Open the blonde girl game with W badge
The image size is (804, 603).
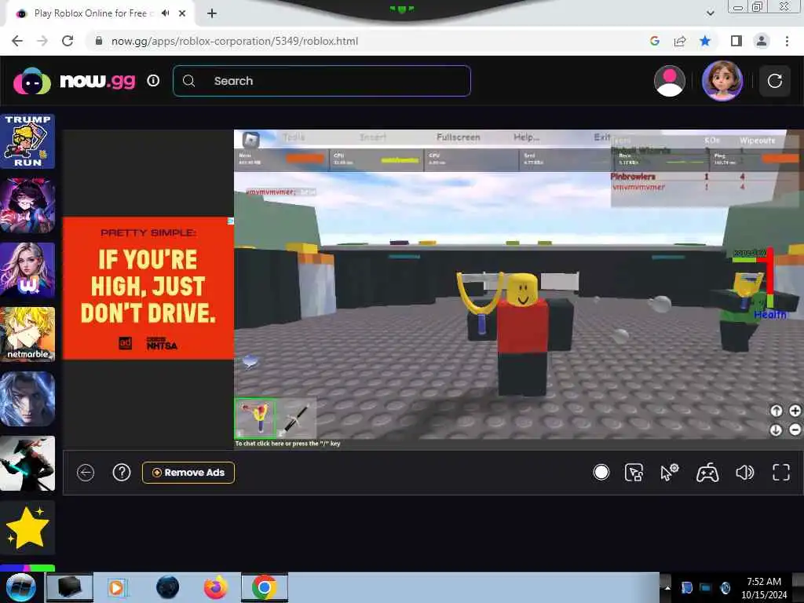(x=27, y=270)
